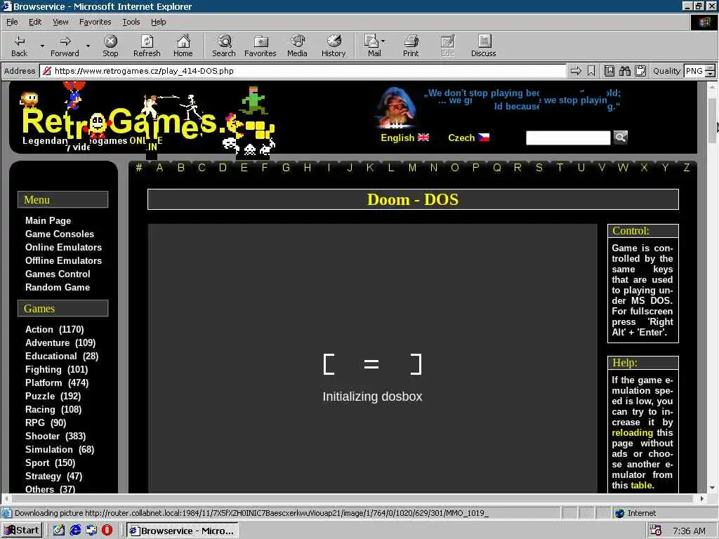Open the Game Consoles link

(60, 234)
